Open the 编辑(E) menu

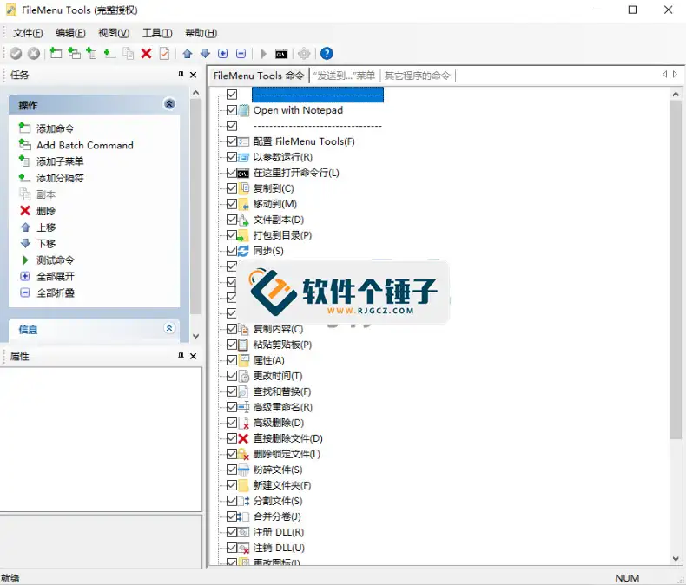tap(70, 33)
